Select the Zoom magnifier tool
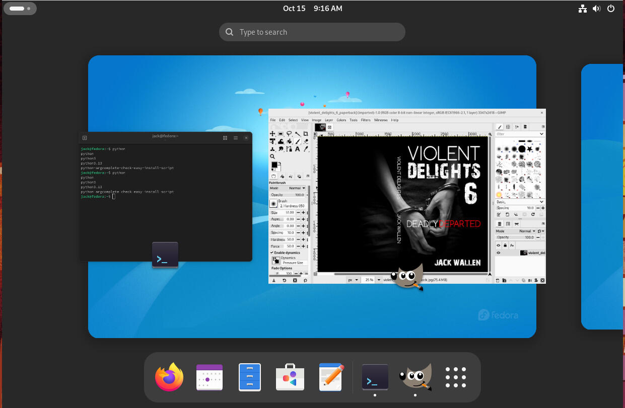 click(x=272, y=156)
